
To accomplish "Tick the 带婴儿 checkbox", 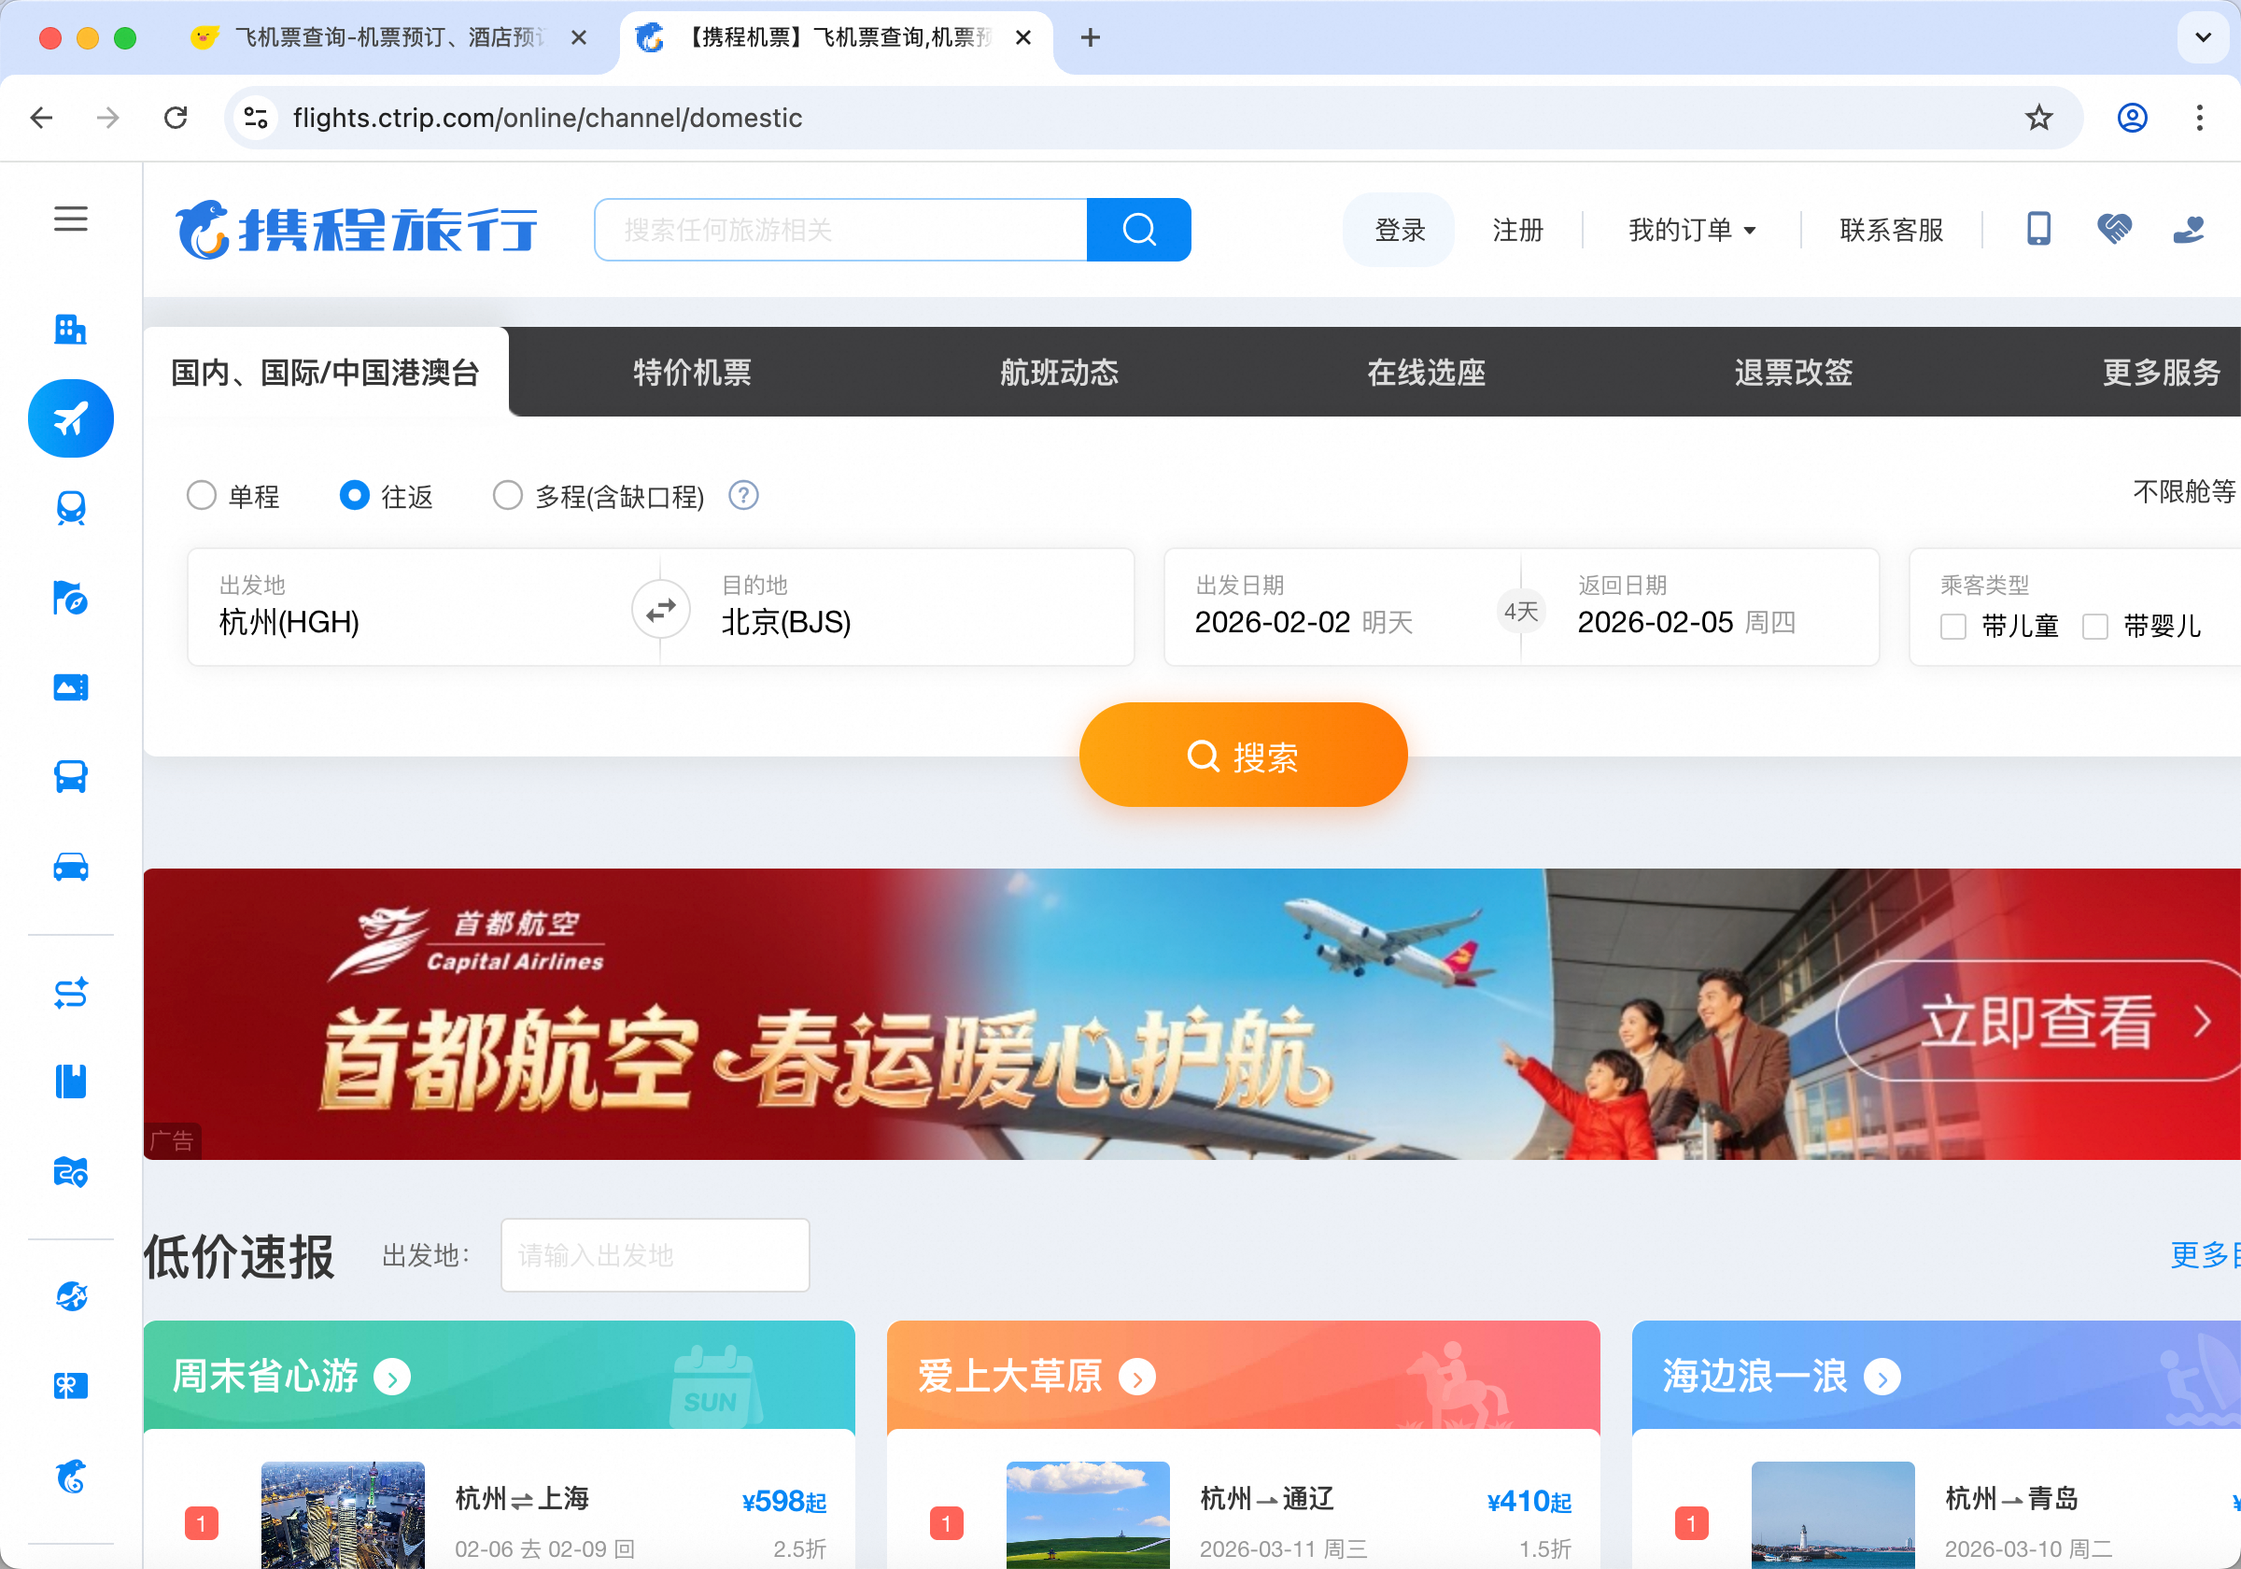I will 2094,626.
